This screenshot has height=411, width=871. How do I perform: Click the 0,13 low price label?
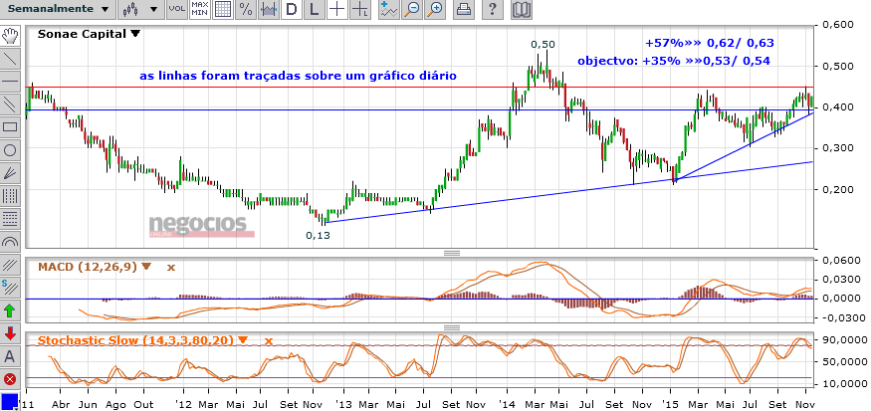pyautogui.click(x=318, y=235)
